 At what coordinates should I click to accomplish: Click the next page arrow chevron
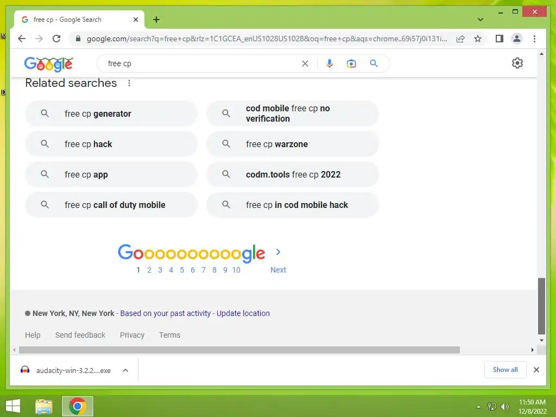279,252
